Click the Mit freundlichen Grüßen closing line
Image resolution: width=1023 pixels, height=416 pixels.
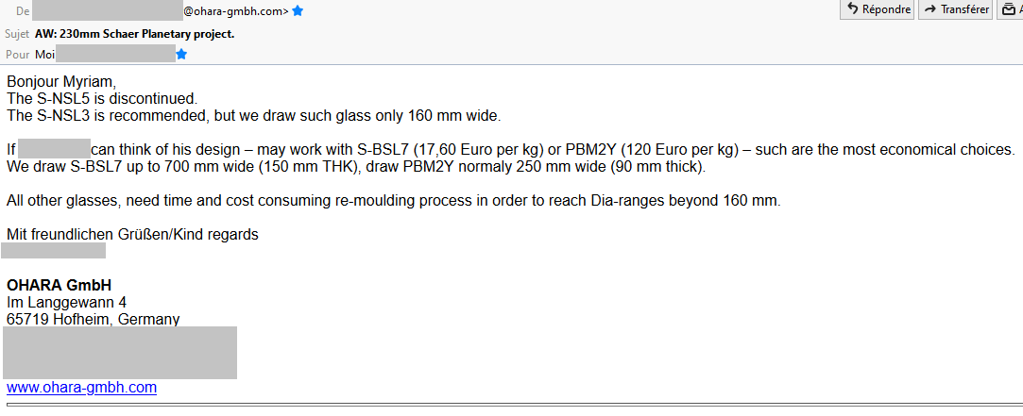click(x=132, y=234)
